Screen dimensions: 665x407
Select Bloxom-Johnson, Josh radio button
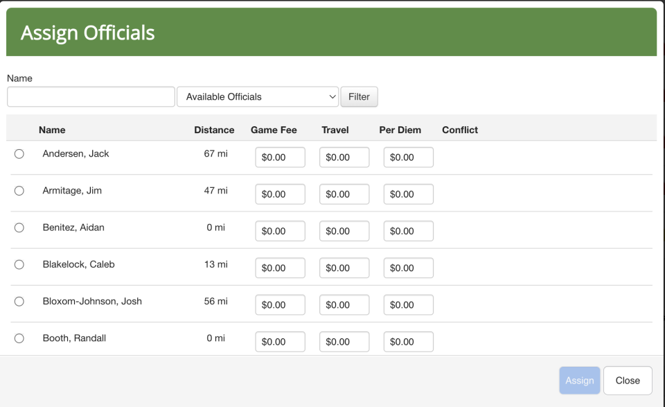(x=19, y=302)
